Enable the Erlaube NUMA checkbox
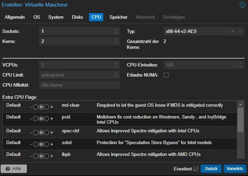 pos(166,75)
